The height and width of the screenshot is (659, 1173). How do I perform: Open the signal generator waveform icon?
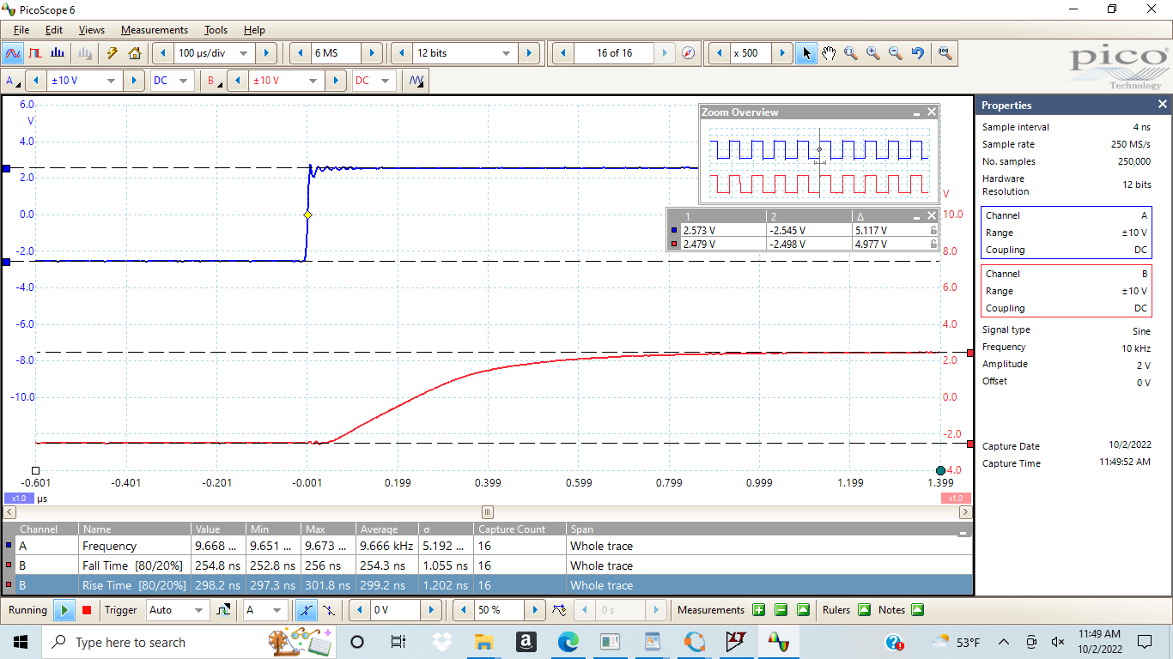point(416,81)
